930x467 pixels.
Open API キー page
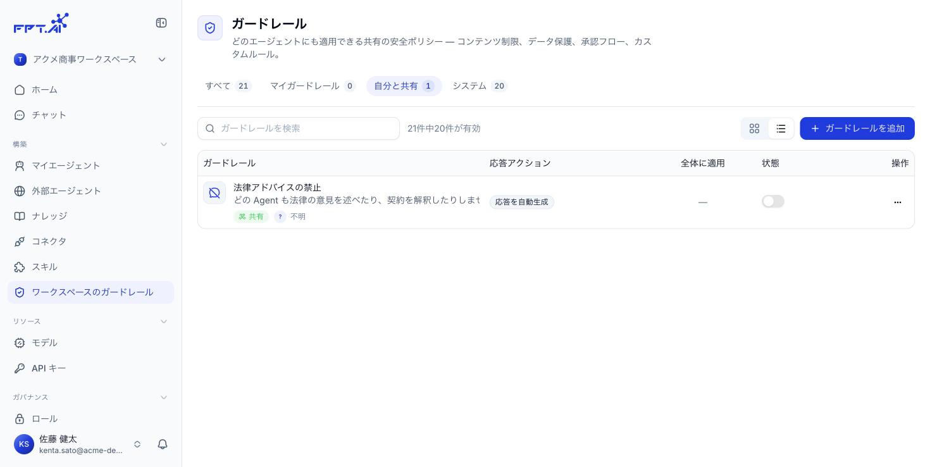[90, 368]
